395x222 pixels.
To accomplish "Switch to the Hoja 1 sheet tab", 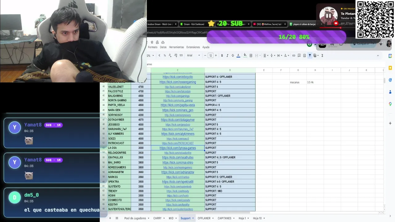I will coord(242,218).
